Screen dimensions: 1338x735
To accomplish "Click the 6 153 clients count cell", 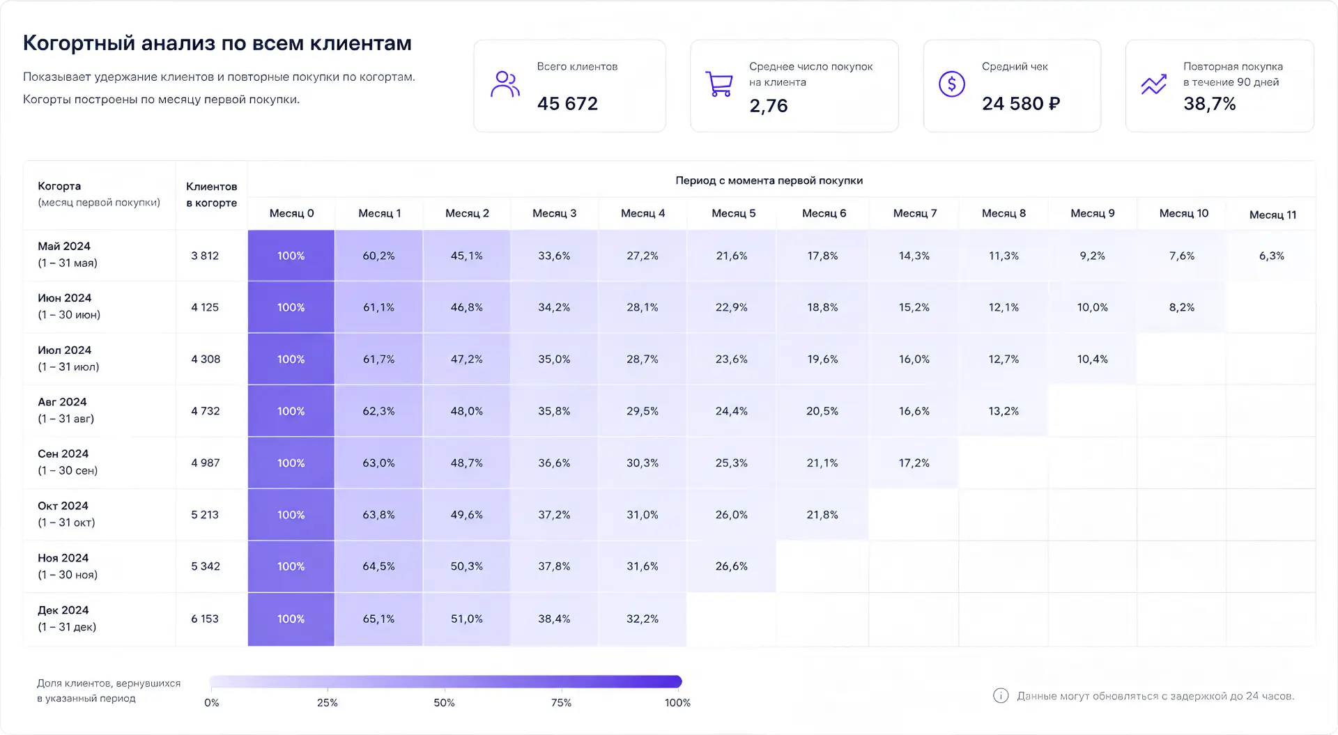I will 205,619.
